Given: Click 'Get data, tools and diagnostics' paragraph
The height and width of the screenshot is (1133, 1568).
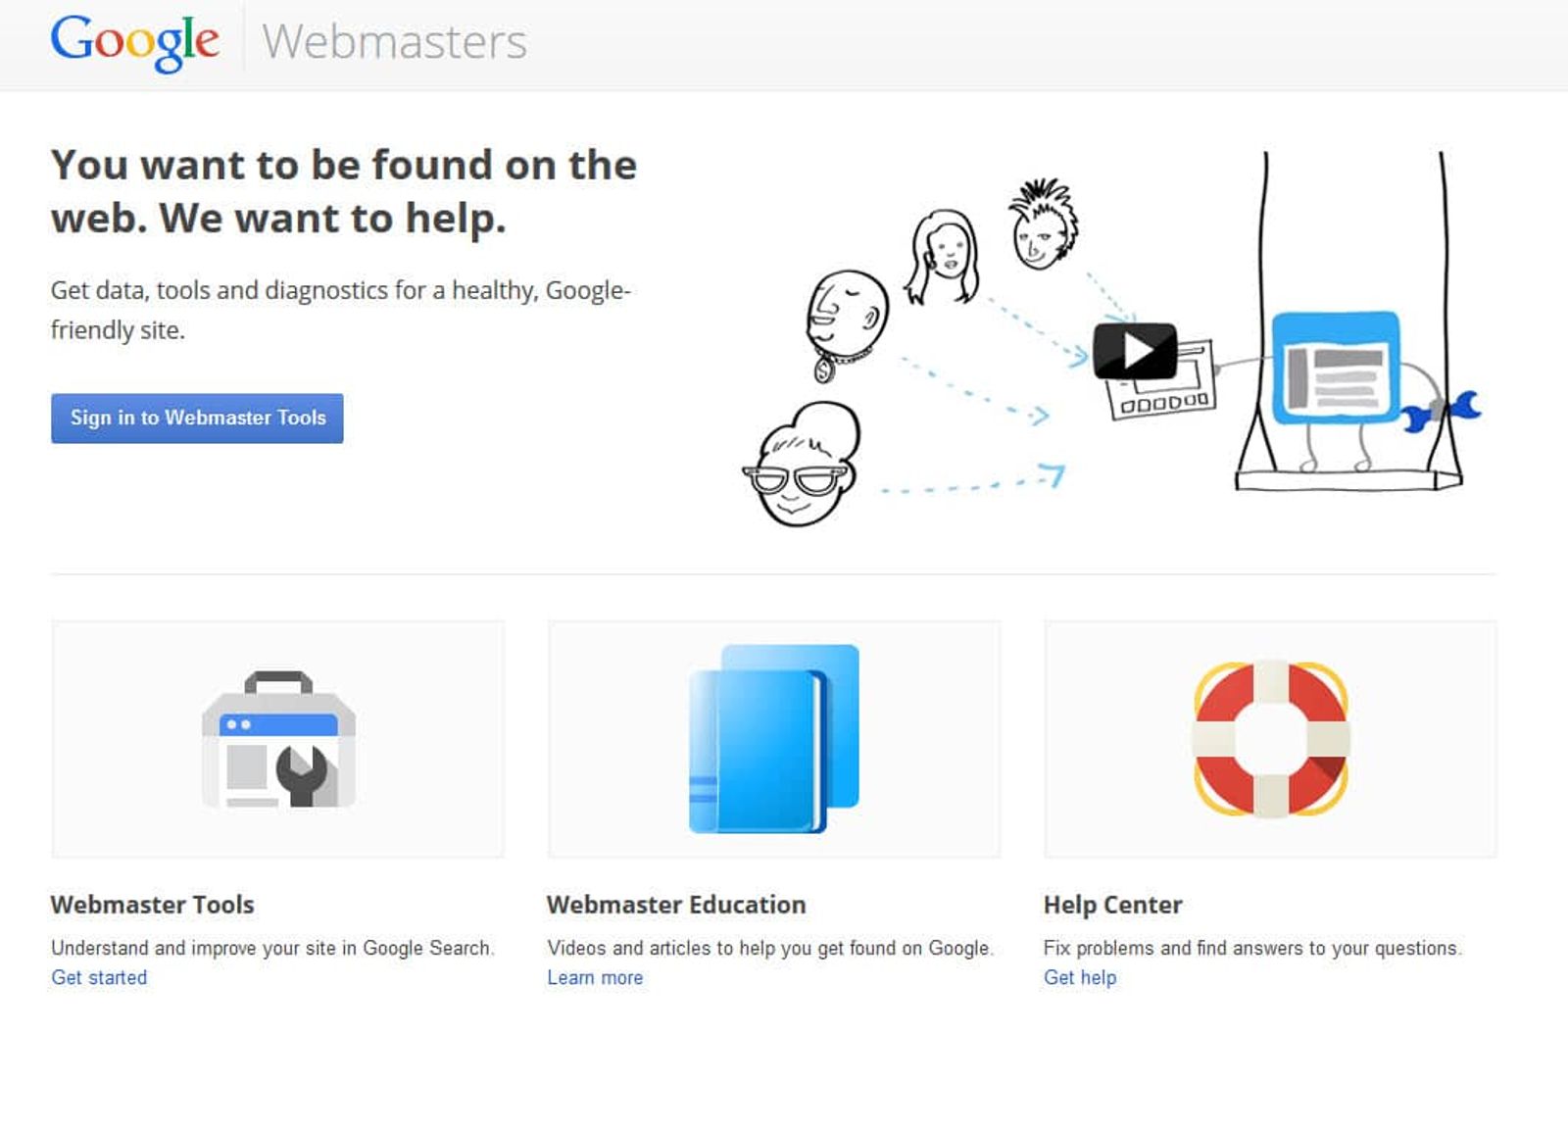Looking at the screenshot, I should 341,310.
